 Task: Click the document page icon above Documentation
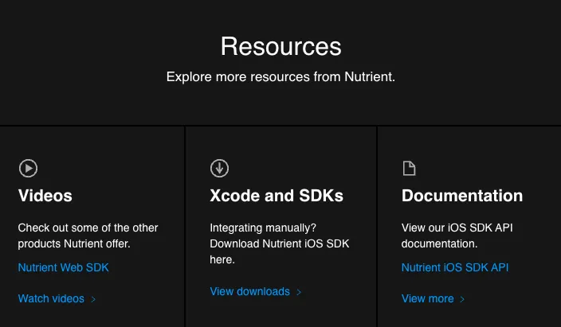[409, 168]
